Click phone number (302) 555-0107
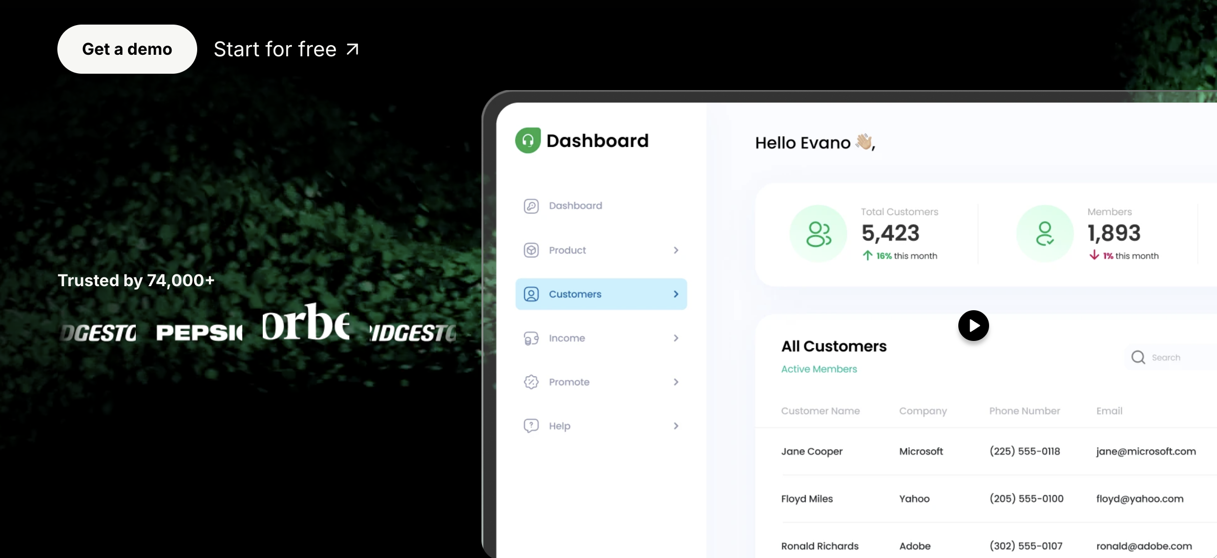This screenshot has width=1217, height=558. coord(1026,546)
